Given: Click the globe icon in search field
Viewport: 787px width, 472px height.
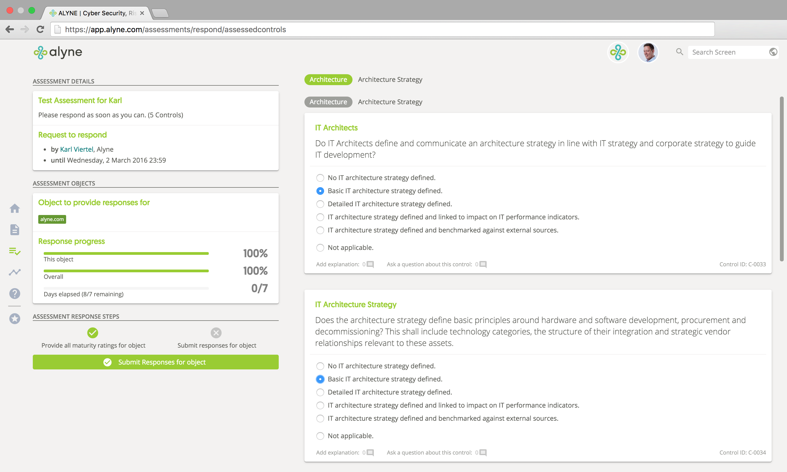Looking at the screenshot, I should coord(773,52).
